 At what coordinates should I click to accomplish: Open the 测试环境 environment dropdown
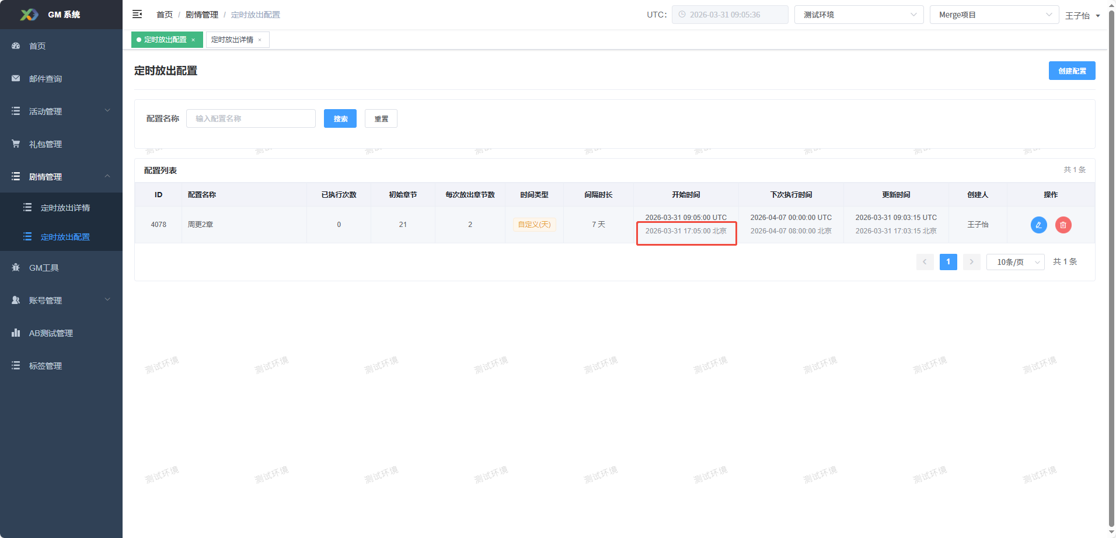click(859, 15)
